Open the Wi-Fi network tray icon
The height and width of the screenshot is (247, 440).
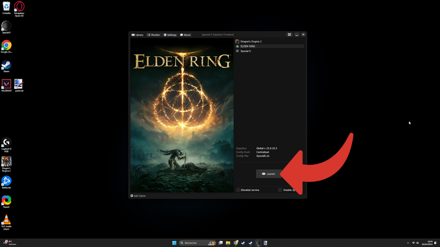(413, 243)
